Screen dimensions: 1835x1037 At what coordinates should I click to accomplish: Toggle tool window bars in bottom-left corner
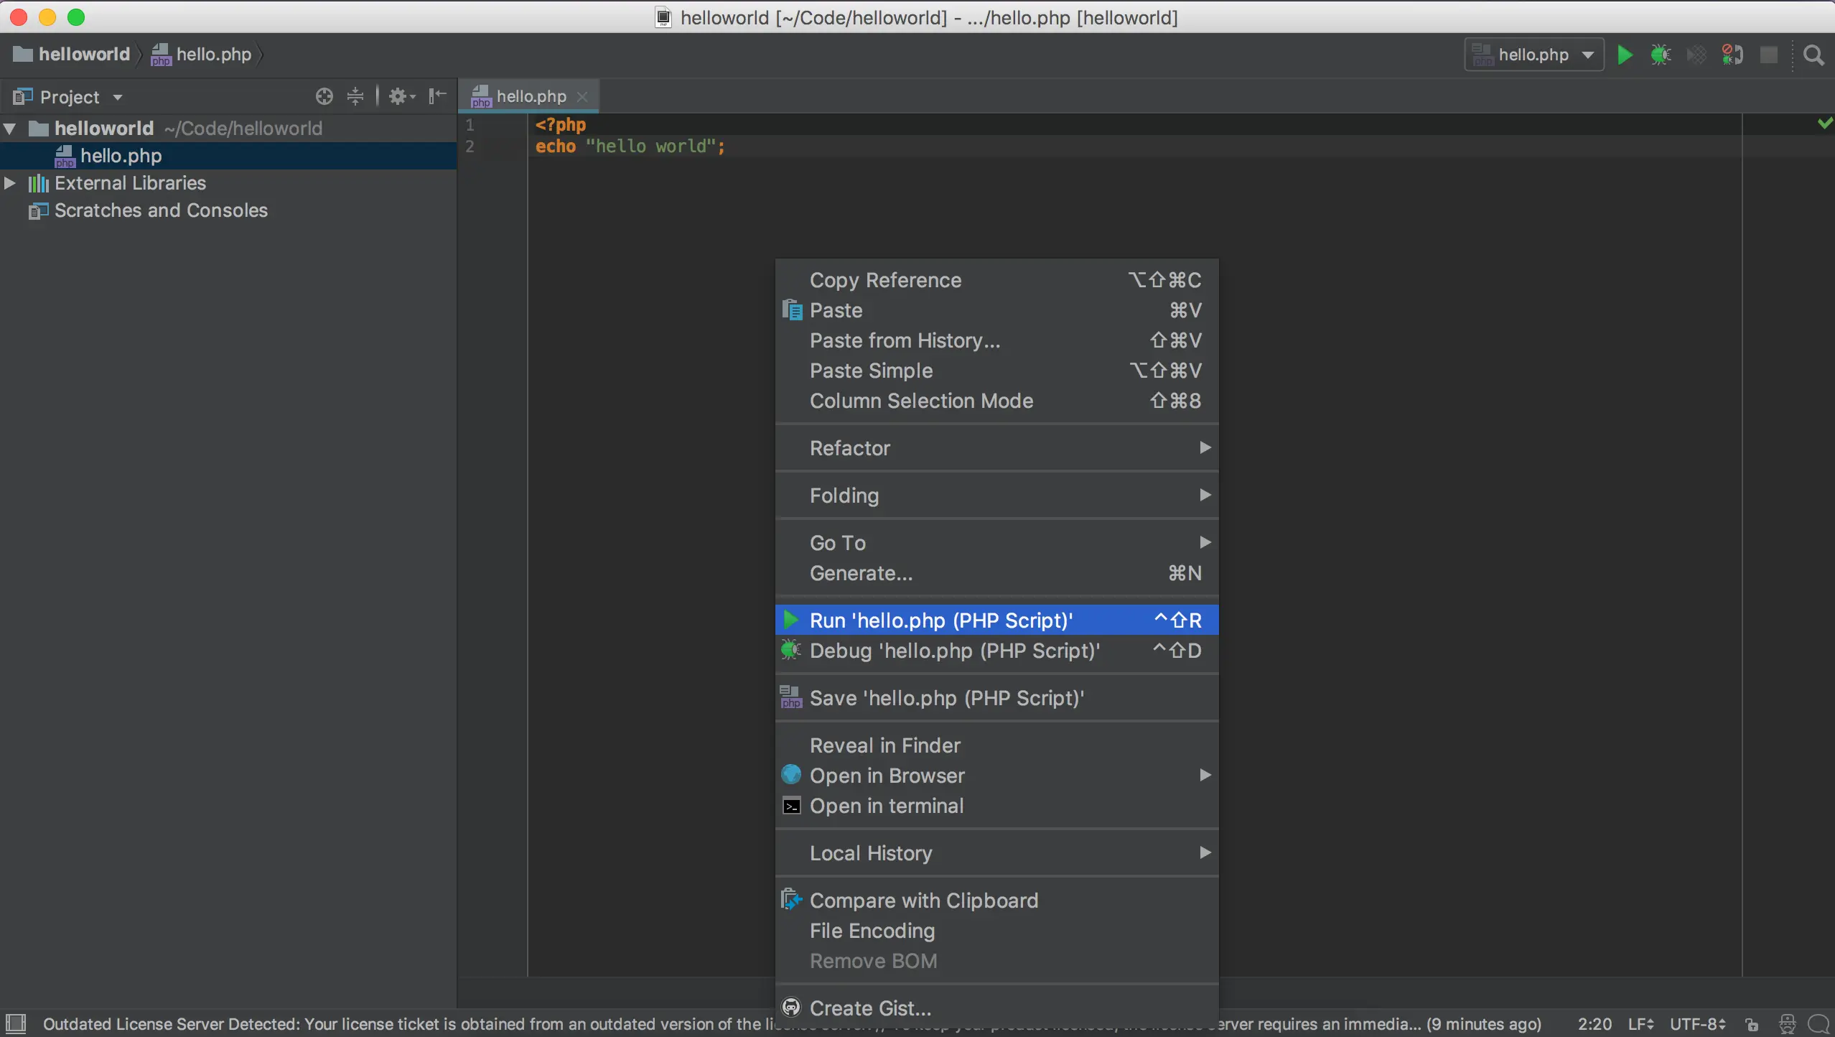(15, 1023)
